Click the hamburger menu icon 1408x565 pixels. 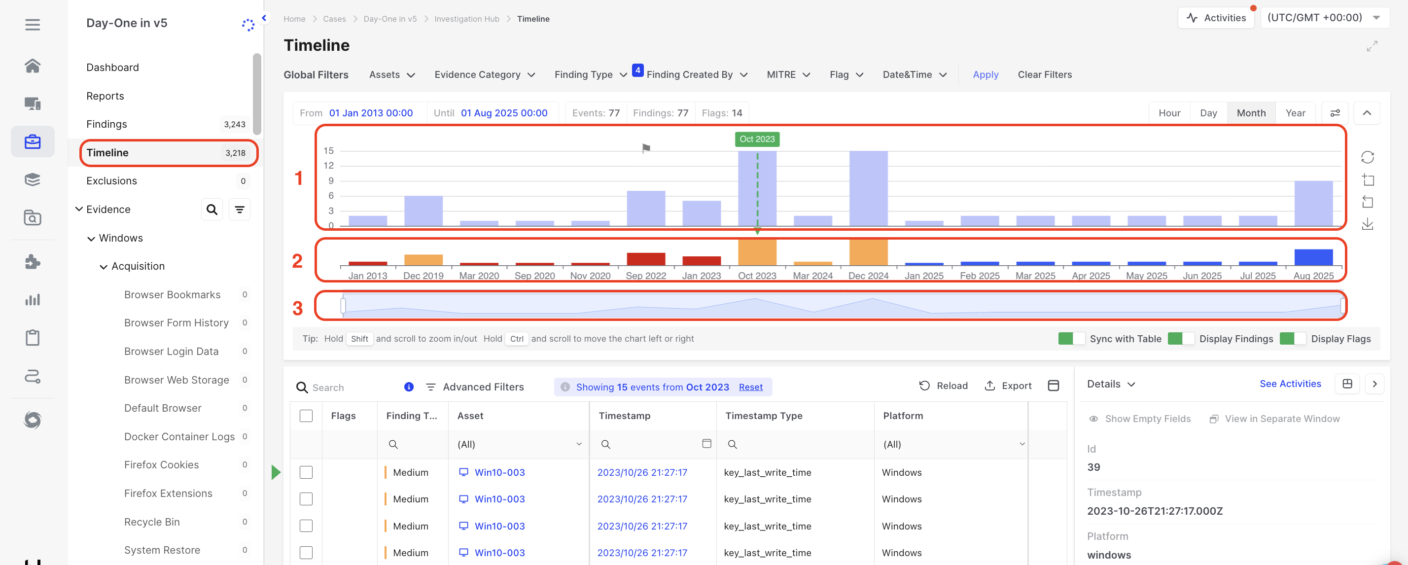pos(32,24)
